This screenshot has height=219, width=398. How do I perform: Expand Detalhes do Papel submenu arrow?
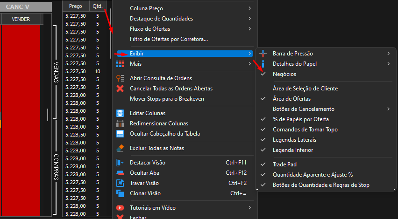388,64
